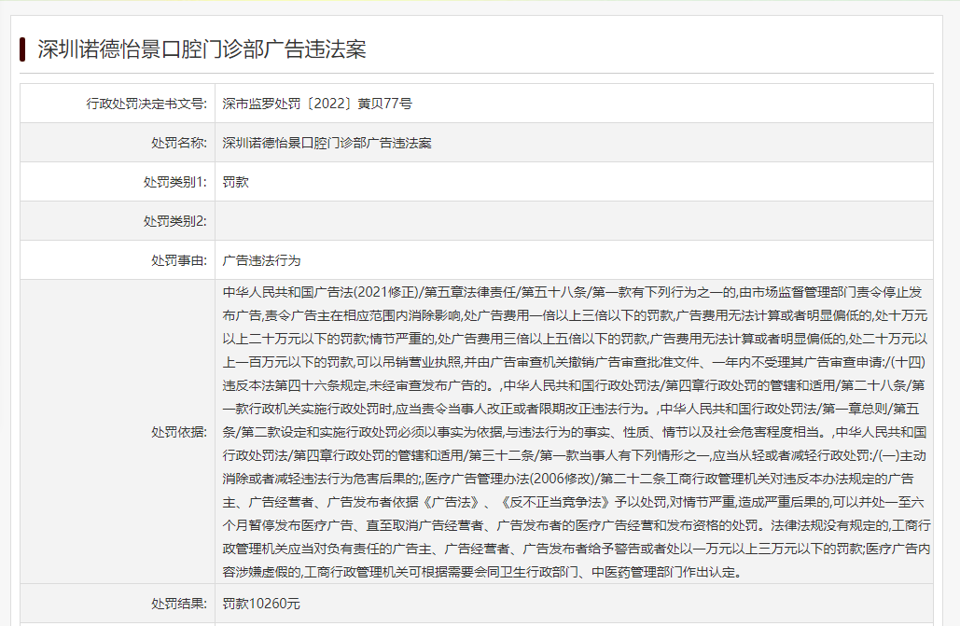
Task: Click the result value 罚款10260元
Action: (261, 604)
